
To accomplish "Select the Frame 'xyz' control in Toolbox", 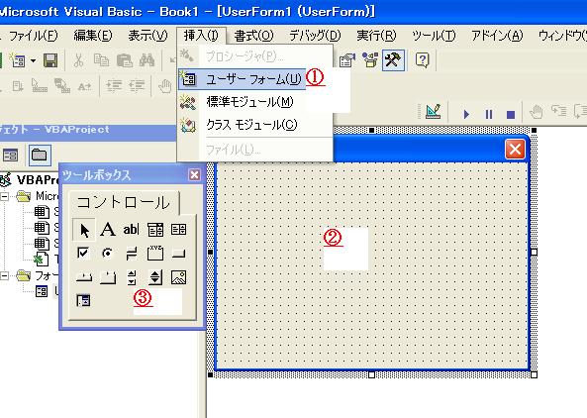I will (155, 254).
